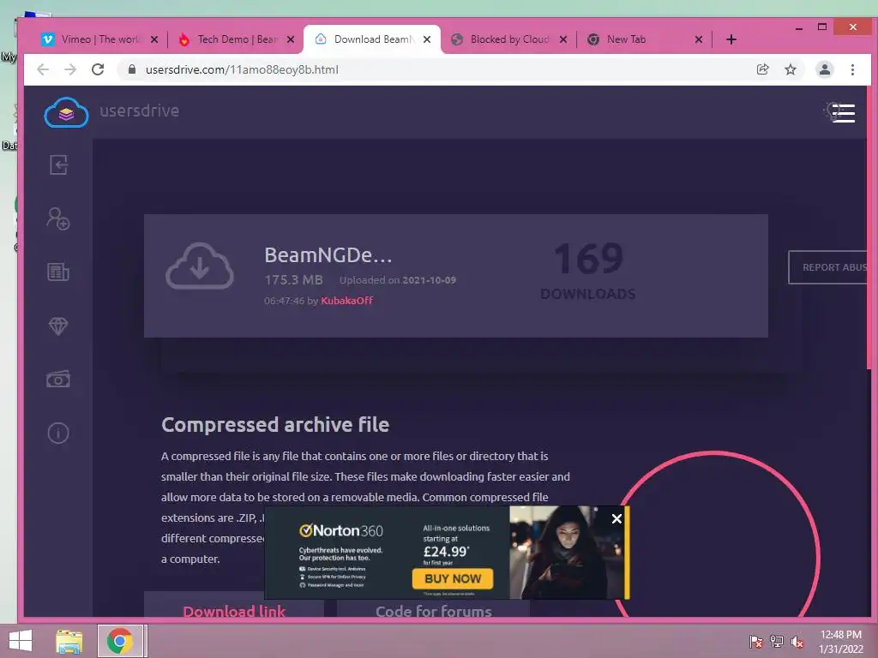Reload the usersdrive page
Screen dimensions: 878x658
pyautogui.click(x=98, y=69)
